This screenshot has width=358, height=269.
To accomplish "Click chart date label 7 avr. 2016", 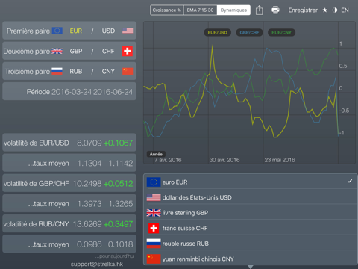I will [168, 160].
